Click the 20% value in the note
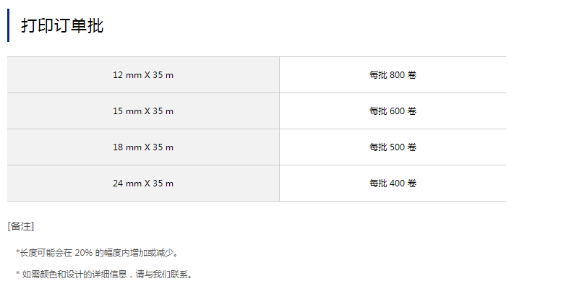 83,253
